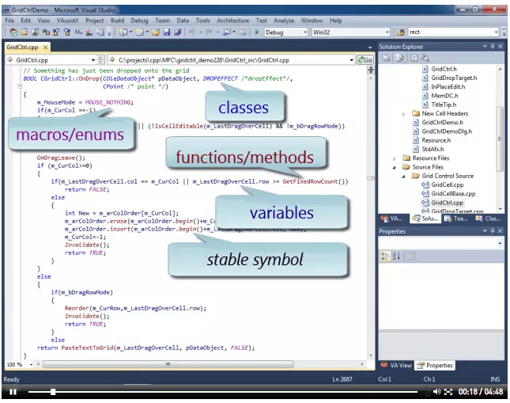
Task: Click the Save toolbar icon
Action: coord(167,32)
